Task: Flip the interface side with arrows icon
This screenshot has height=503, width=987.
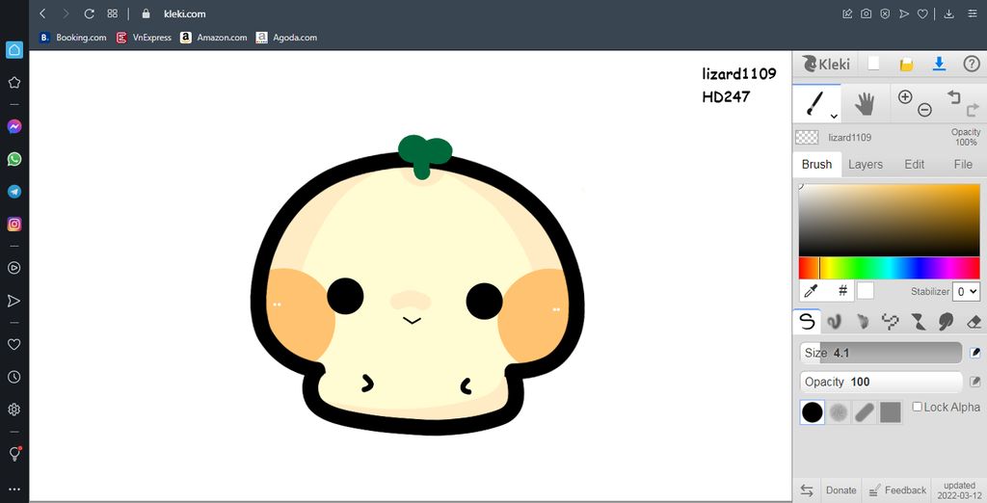Action: [x=807, y=490]
